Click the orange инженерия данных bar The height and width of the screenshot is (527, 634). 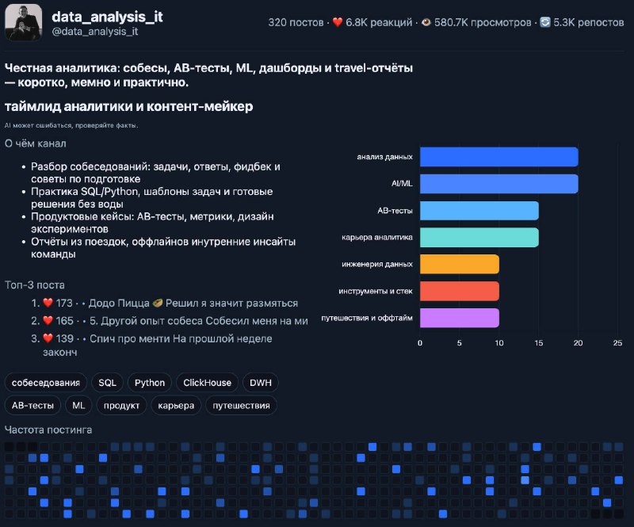pyautogui.click(x=460, y=264)
